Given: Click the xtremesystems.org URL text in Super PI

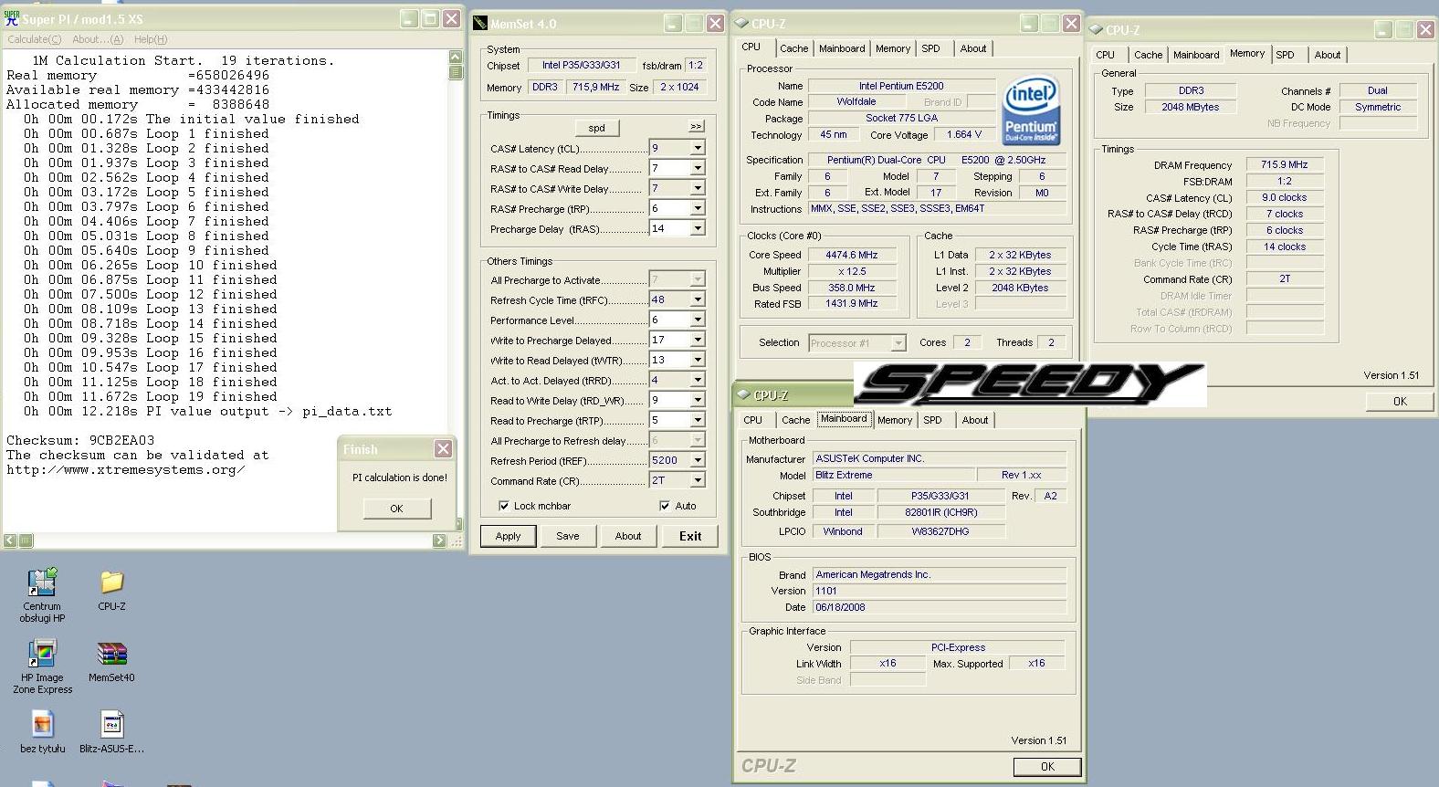Looking at the screenshot, I should point(126,470).
